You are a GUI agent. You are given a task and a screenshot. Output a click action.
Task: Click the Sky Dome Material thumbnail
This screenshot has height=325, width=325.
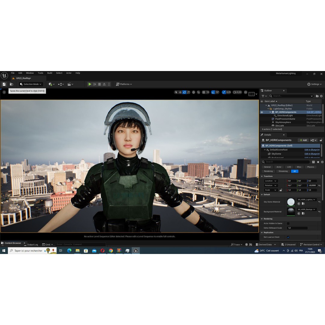291,202
